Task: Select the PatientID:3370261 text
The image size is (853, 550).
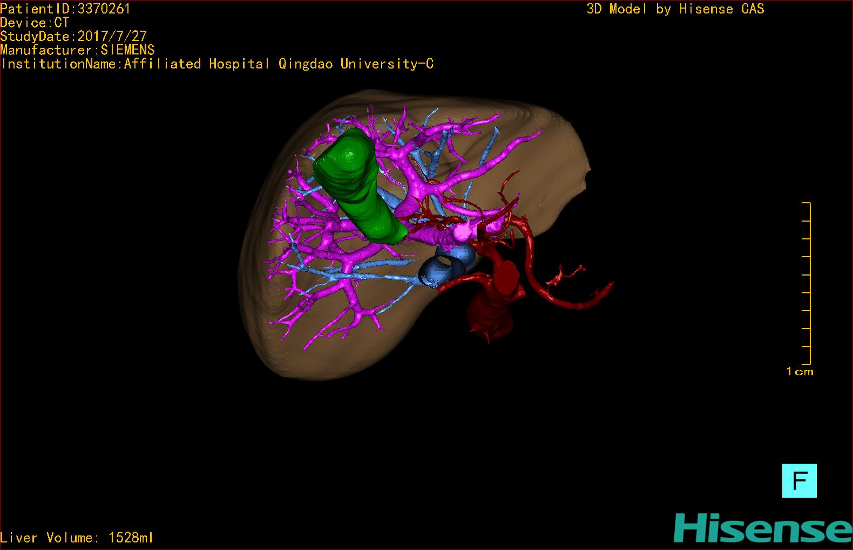Action: (65, 9)
